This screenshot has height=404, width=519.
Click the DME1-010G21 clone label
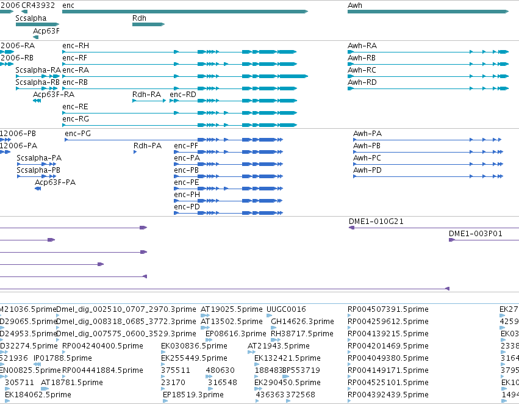pyautogui.click(x=376, y=222)
